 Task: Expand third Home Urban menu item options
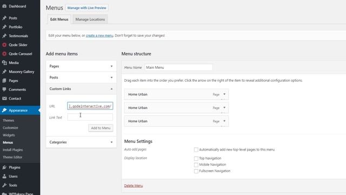point(224,121)
